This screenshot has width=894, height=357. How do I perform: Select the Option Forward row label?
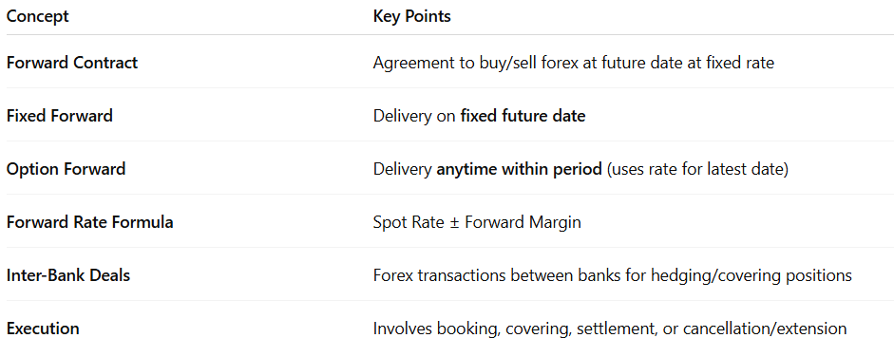[66, 169]
